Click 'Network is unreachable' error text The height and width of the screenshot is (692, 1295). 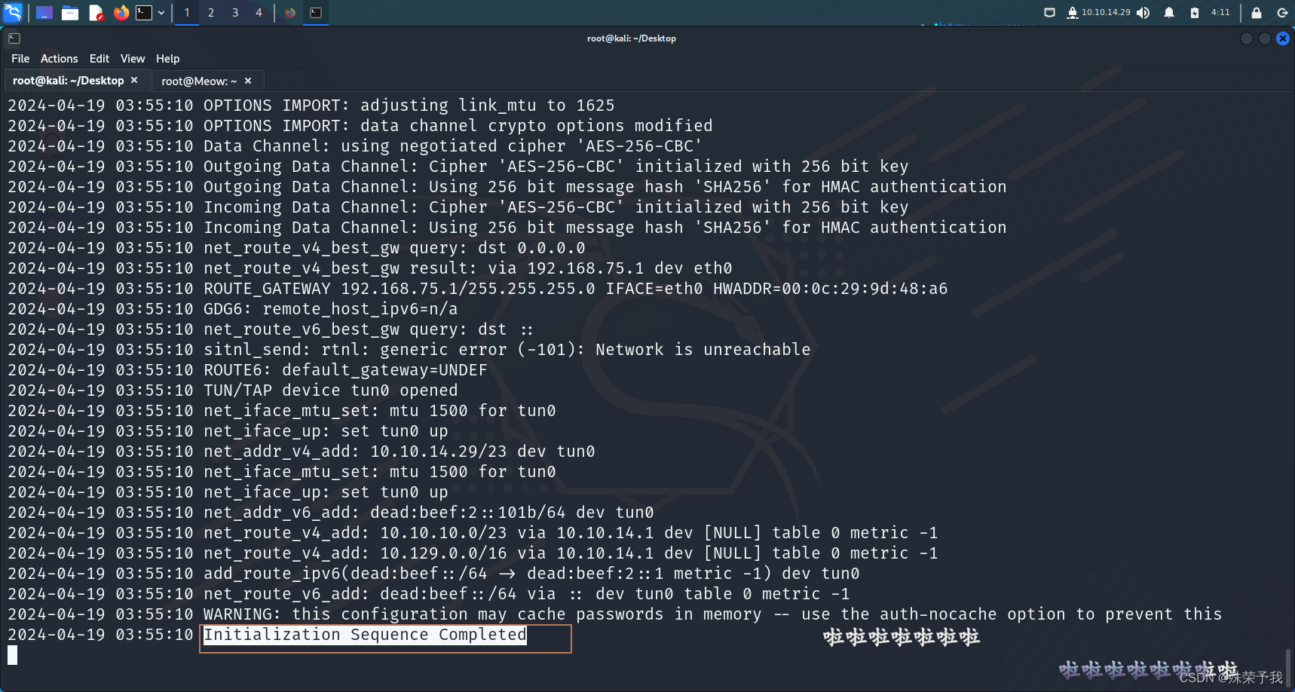(703, 350)
